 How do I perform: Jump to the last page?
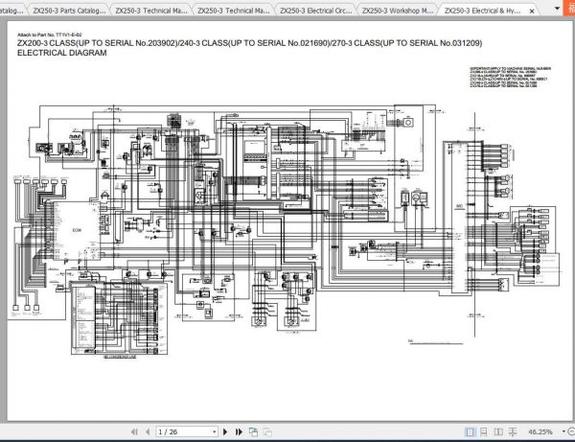[x=239, y=431]
